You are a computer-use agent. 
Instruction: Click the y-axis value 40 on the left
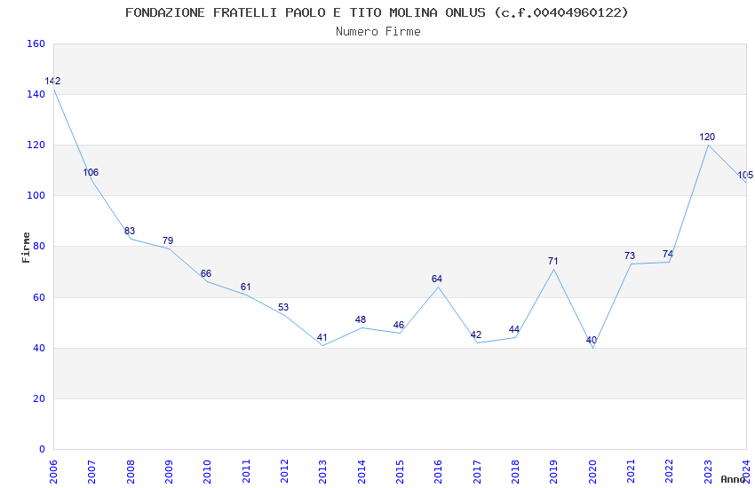pos(39,348)
